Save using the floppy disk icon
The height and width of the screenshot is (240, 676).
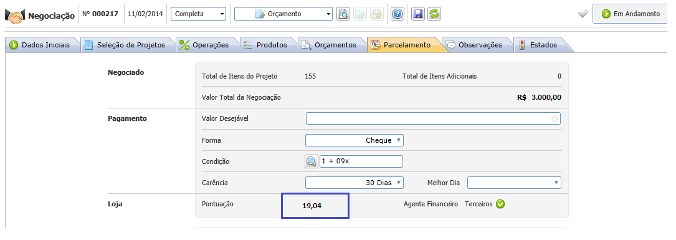pyautogui.click(x=418, y=14)
